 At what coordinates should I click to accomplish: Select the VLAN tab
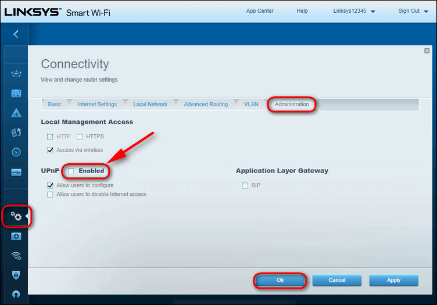point(251,105)
